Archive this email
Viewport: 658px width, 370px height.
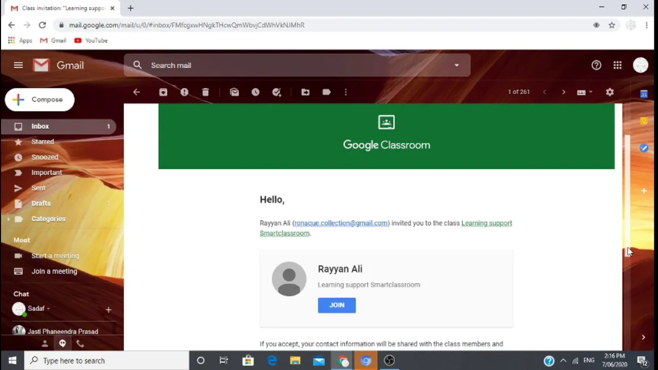coord(163,92)
